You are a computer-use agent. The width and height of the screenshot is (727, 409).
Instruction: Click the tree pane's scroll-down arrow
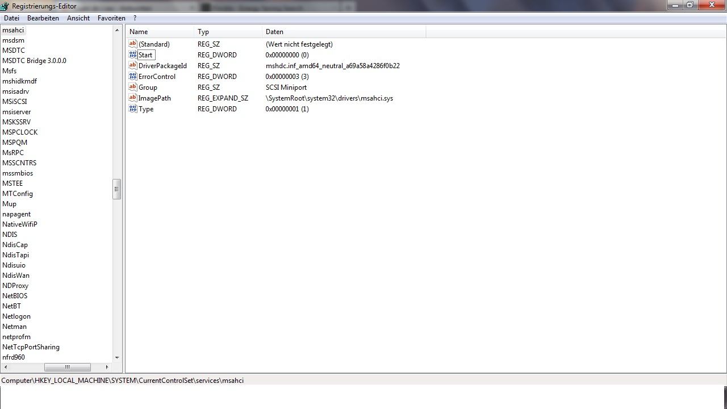(x=117, y=357)
